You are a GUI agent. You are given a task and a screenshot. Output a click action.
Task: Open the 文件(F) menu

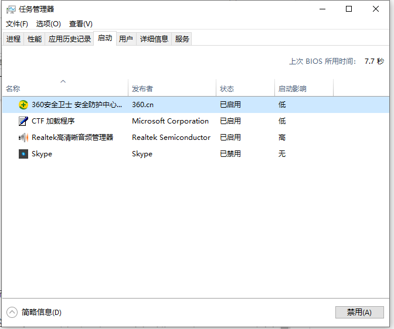point(17,24)
